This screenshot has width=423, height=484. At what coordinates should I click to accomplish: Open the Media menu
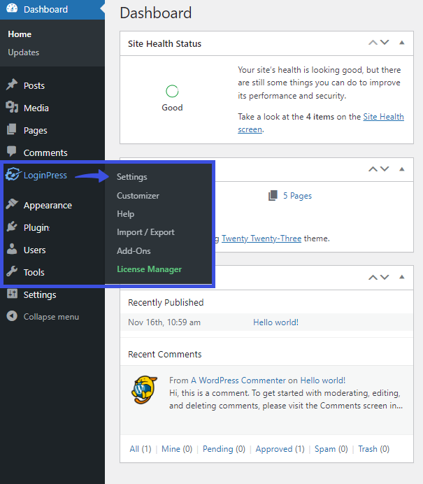point(36,108)
